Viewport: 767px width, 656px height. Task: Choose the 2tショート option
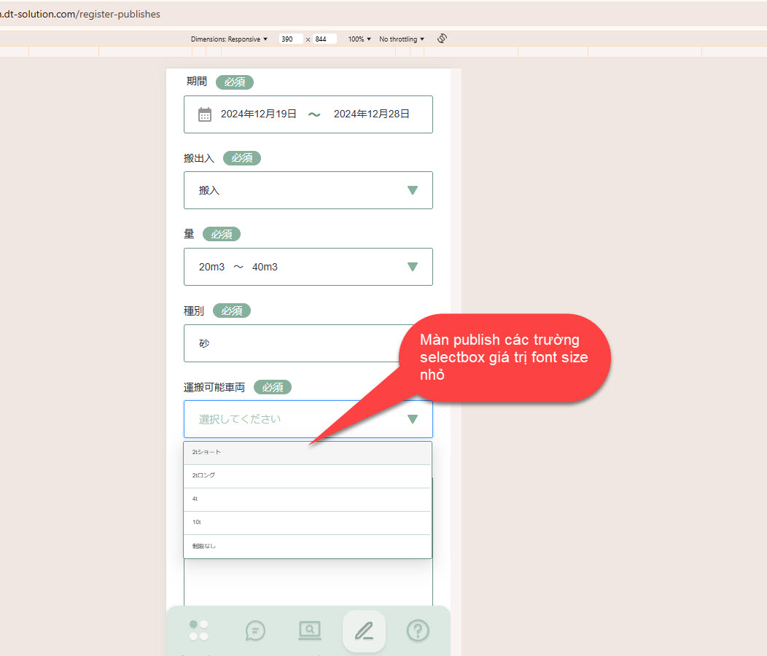(x=308, y=453)
